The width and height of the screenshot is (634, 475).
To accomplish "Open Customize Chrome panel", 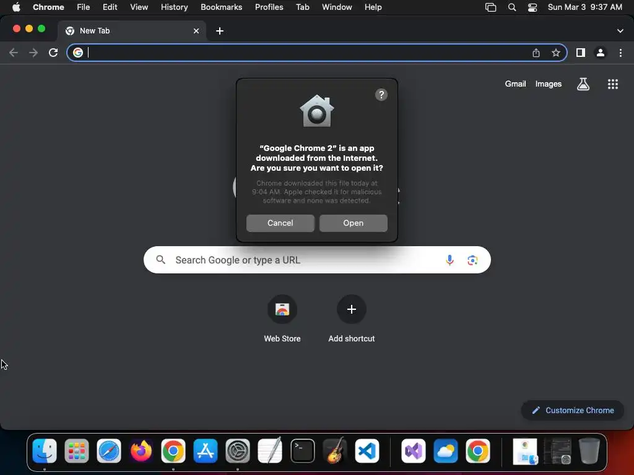I will pyautogui.click(x=573, y=411).
